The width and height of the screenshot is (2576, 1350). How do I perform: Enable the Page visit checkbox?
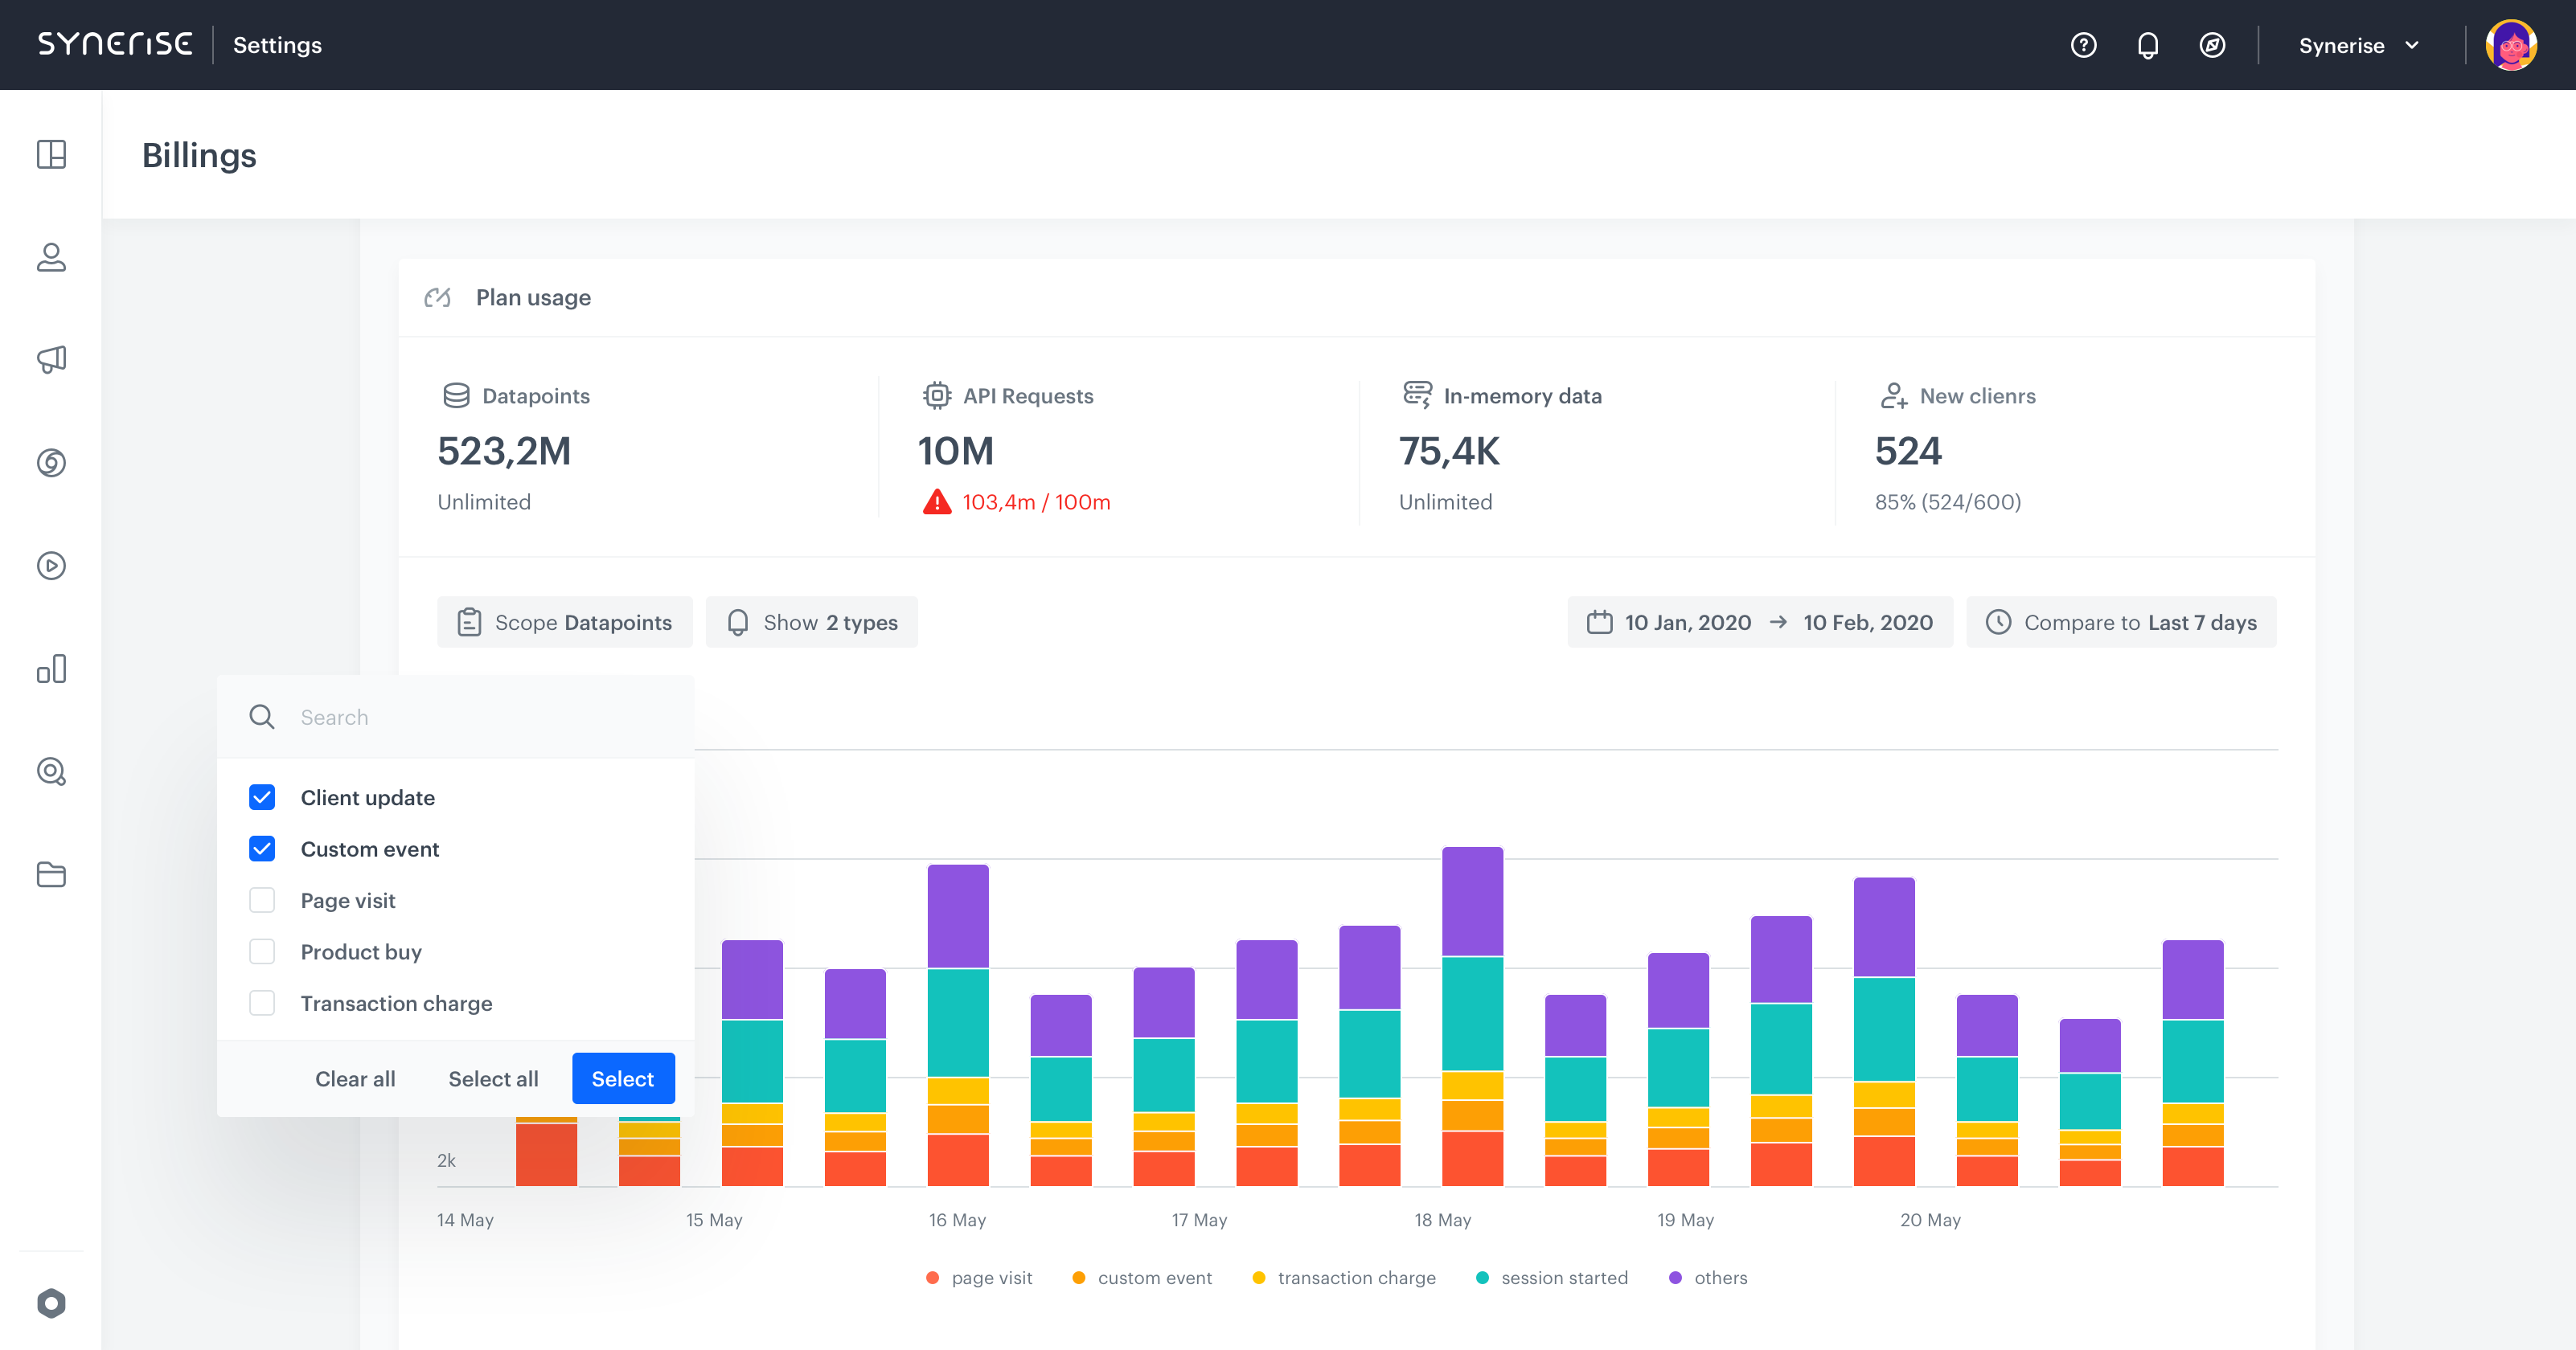[x=262, y=900]
